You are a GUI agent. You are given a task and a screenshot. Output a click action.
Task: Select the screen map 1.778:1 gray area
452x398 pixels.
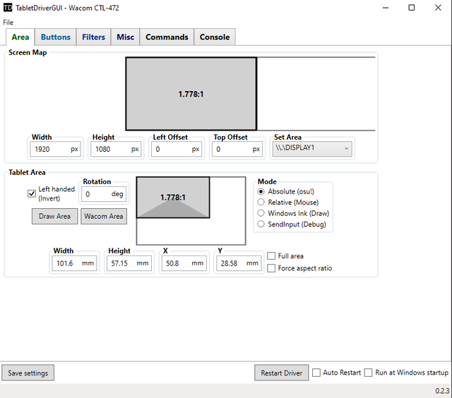point(191,94)
